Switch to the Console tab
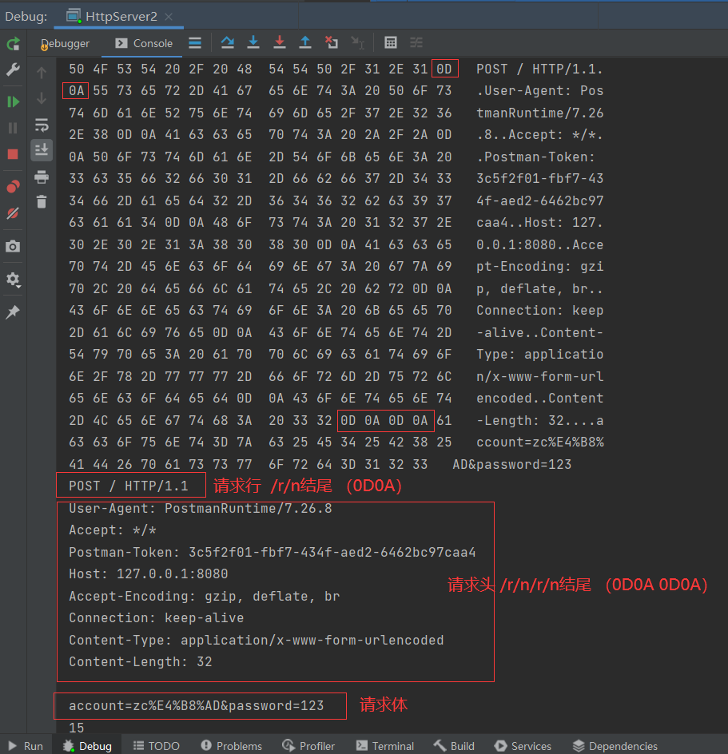 click(144, 44)
